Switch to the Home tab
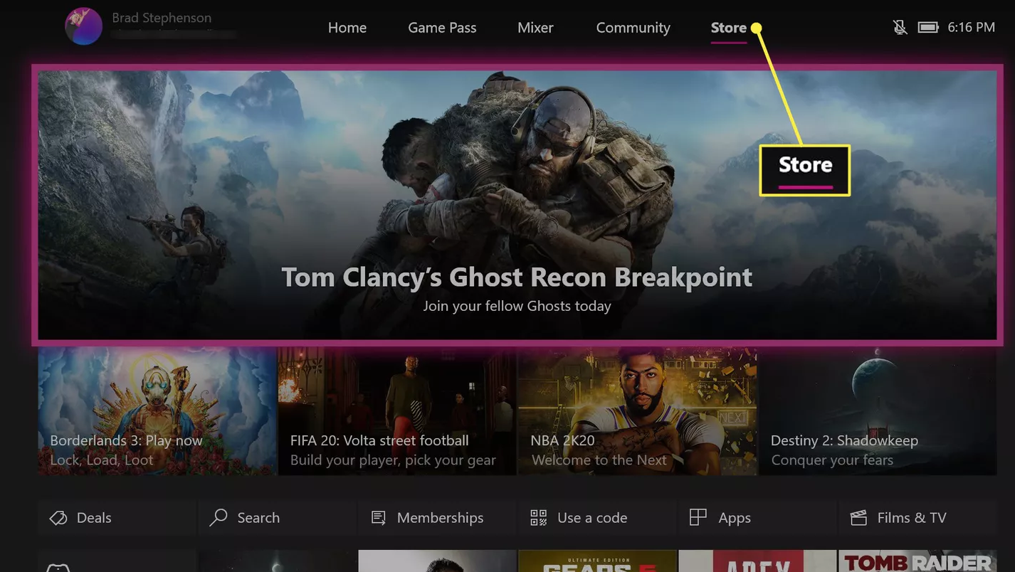The image size is (1015, 572). point(347,28)
